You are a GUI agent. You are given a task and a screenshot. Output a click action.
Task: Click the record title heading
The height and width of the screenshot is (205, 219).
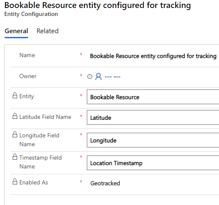pyautogui.click(x=98, y=5)
